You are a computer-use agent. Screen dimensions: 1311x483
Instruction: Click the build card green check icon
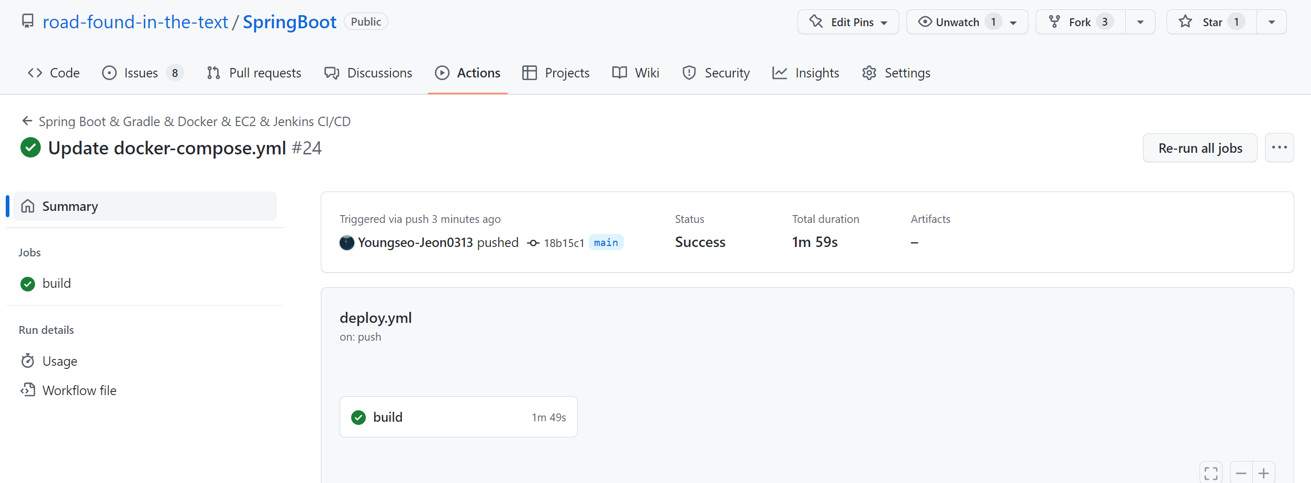[x=358, y=417]
